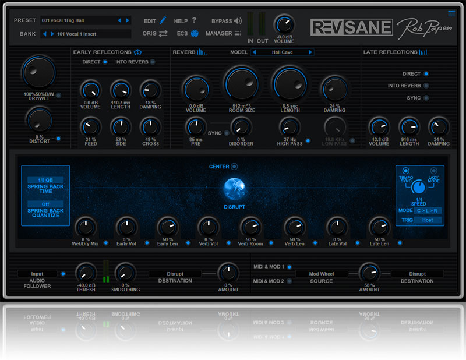Open the Audio Follower Input dropdown

tap(37, 273)
